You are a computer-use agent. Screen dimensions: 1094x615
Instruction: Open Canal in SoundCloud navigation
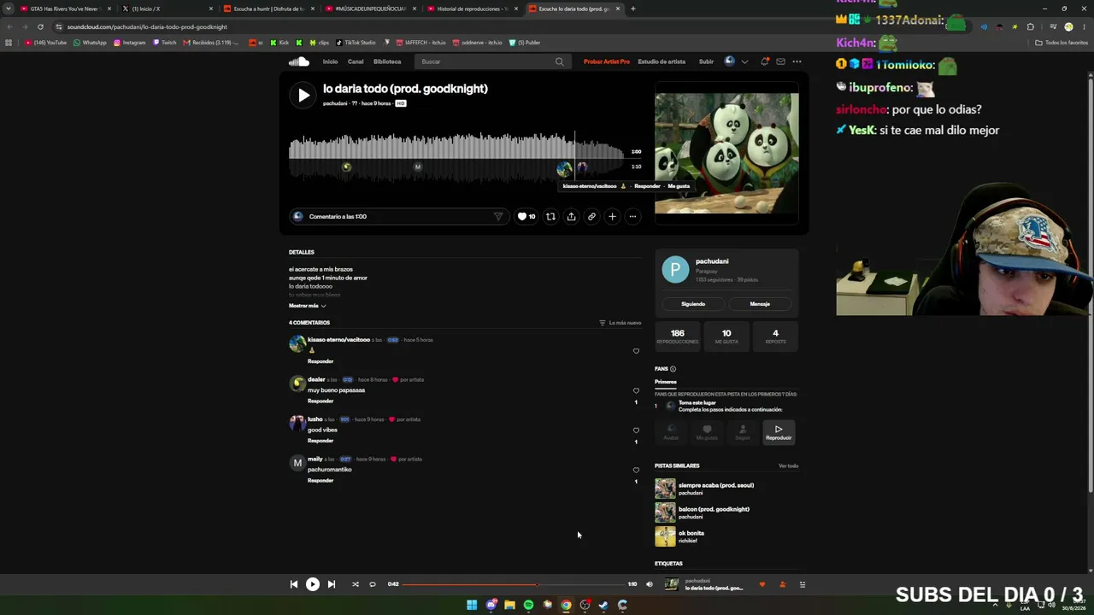[x=356, y=61]
